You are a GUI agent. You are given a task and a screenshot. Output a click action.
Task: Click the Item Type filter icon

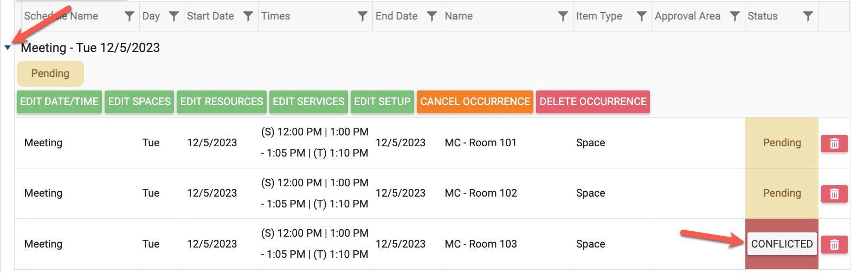(x=641, y=16)
